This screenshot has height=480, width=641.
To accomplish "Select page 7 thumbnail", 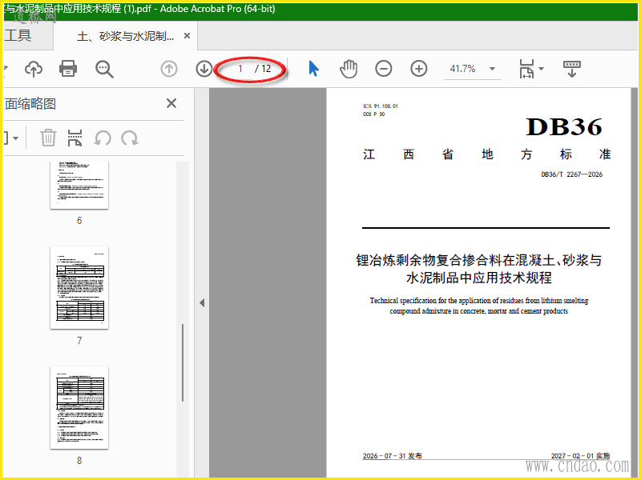I will coord(79,288).
